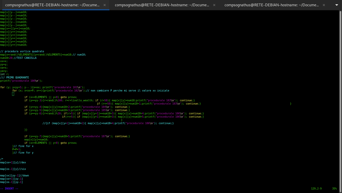Click the 'if (y==yy-4)' statement

[x=77, y=107]
